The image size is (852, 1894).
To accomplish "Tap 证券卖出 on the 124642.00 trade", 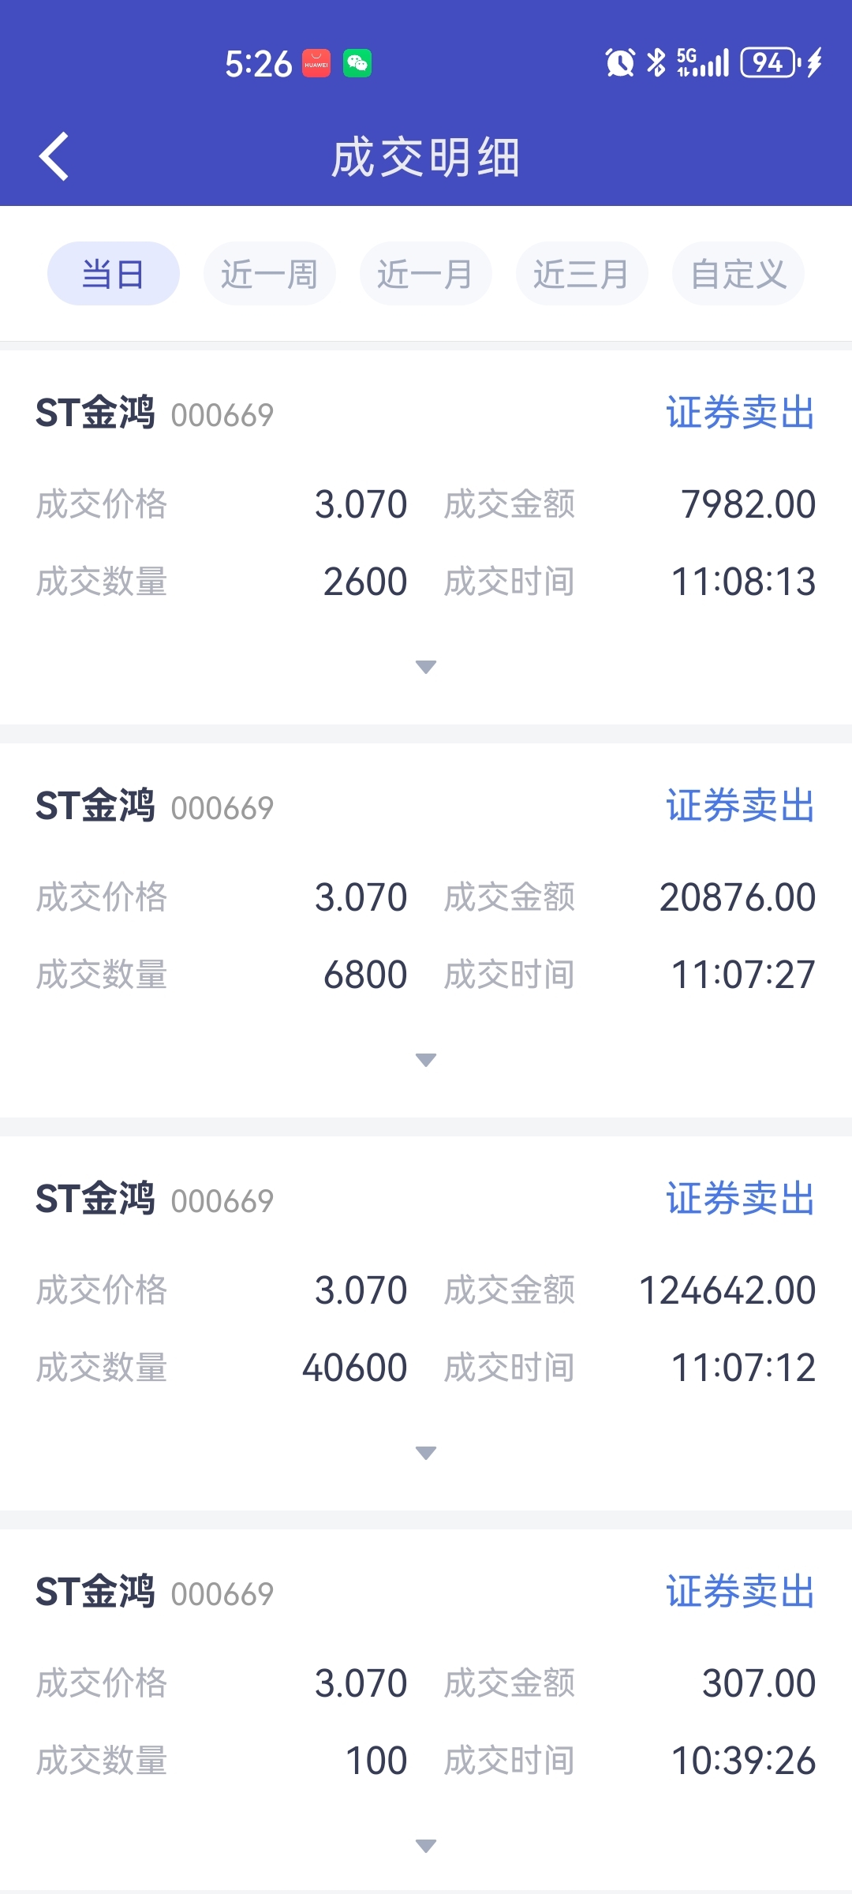I will click(740, 1199).
